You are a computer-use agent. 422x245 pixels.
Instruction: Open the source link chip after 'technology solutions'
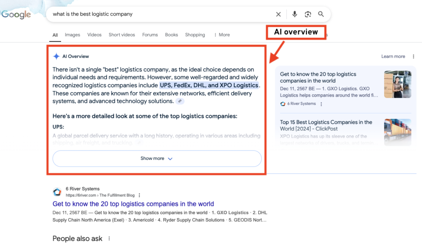tap(180, 101)
